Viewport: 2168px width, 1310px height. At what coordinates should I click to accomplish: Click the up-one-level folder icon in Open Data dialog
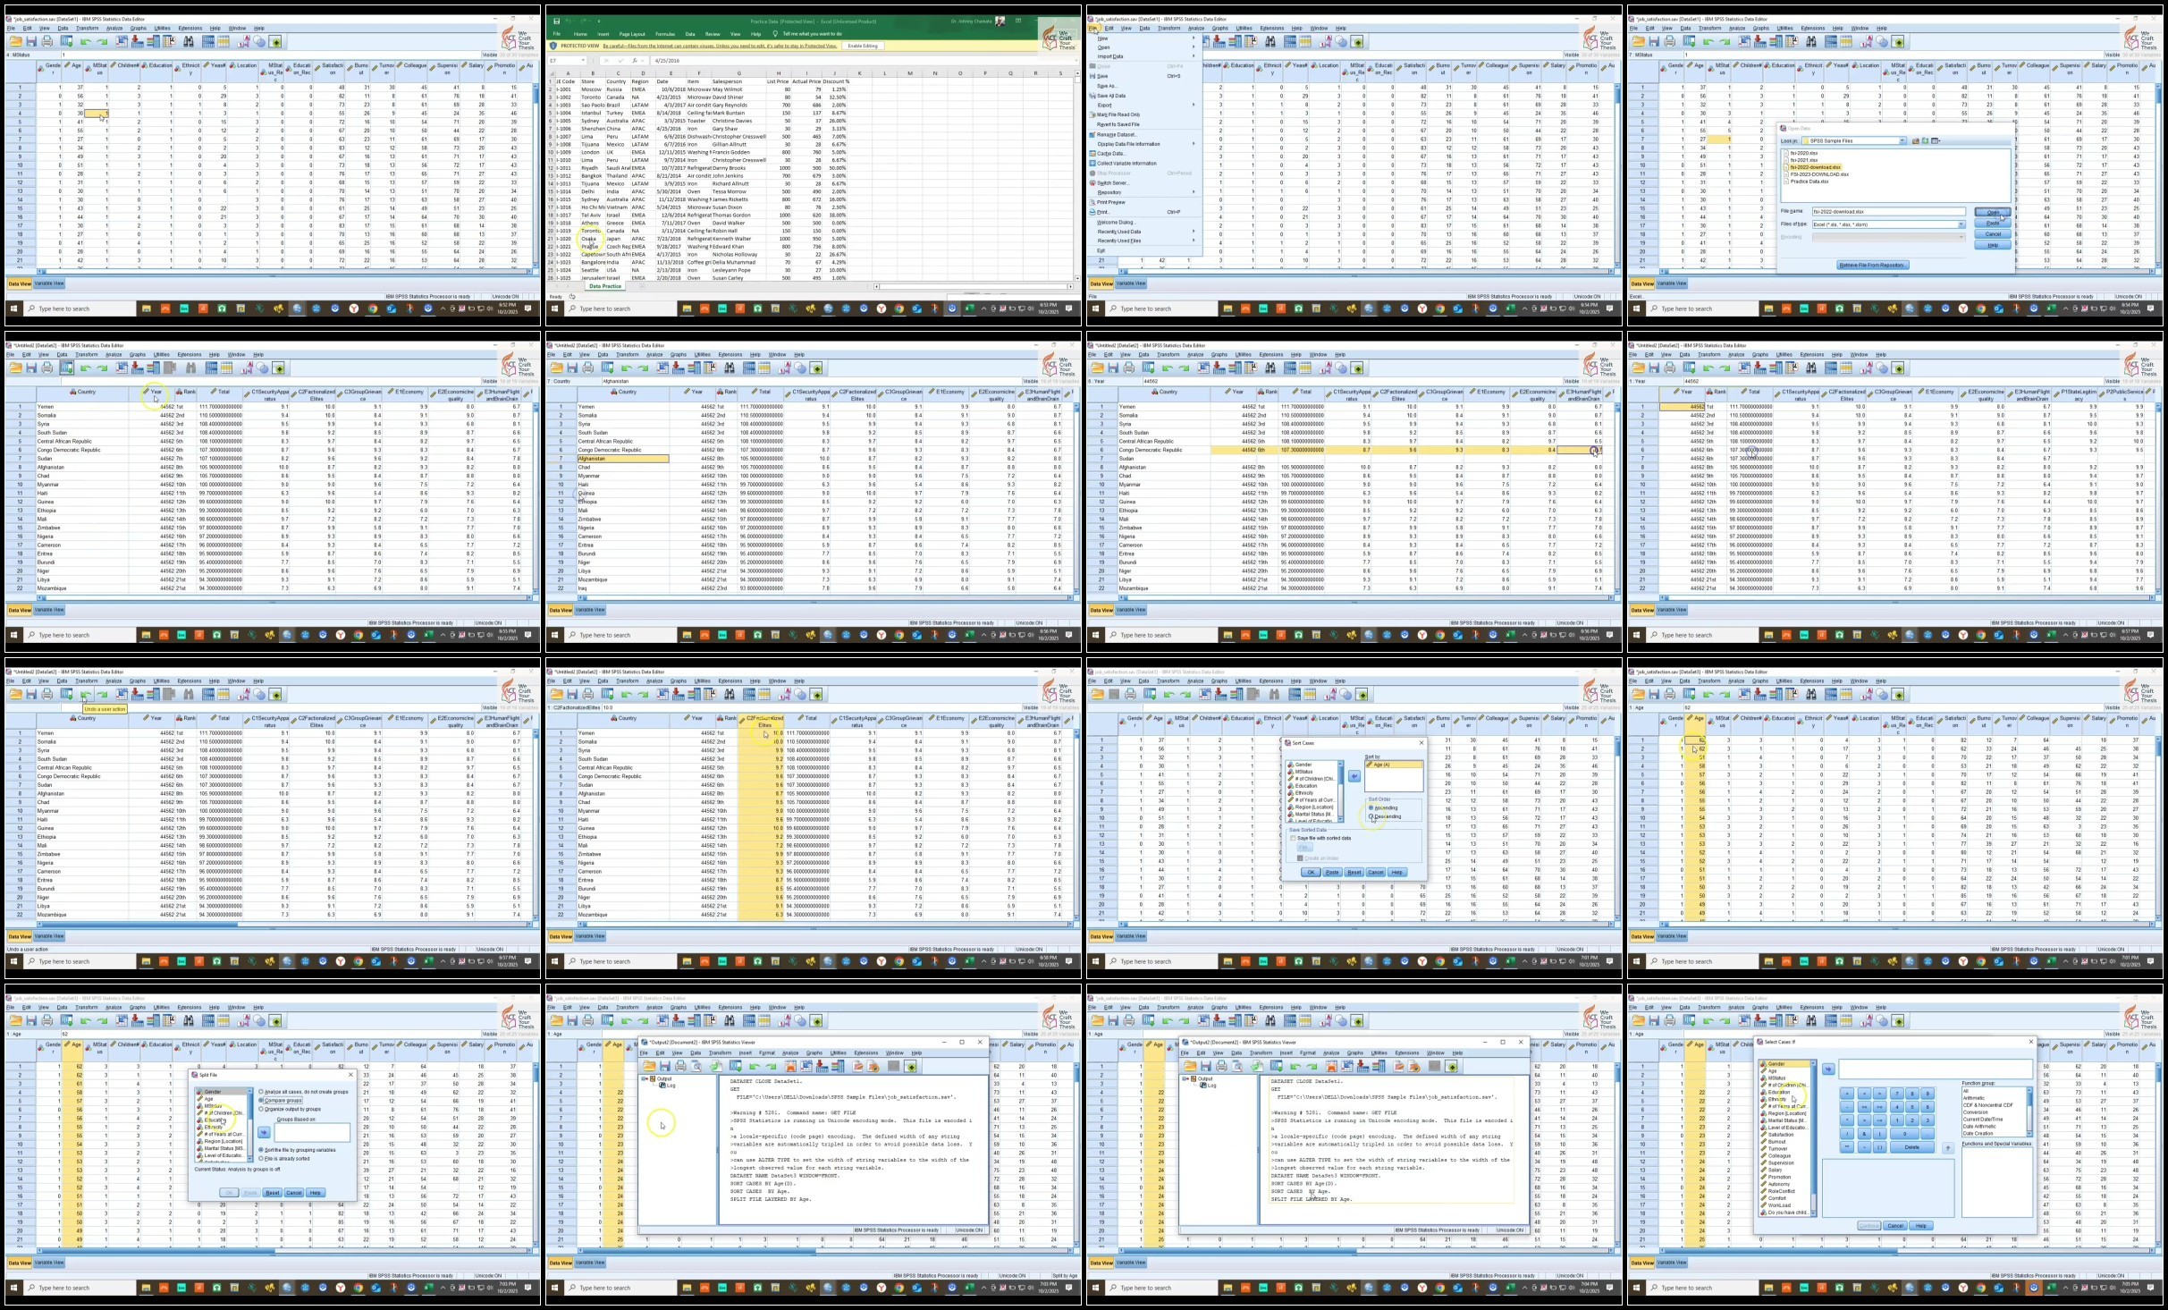click(x=1915, y=140)
